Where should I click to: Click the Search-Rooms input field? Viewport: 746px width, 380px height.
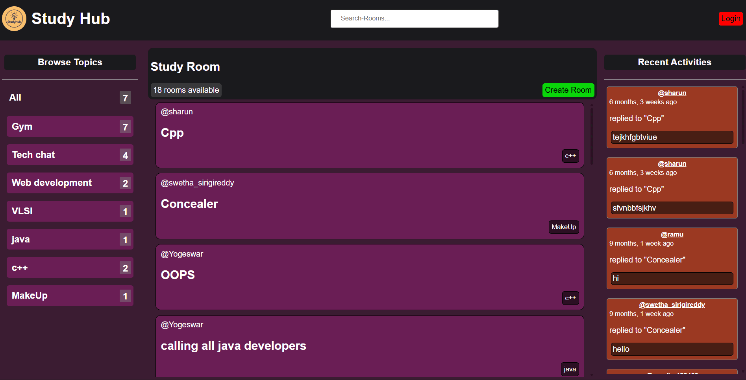414,18
